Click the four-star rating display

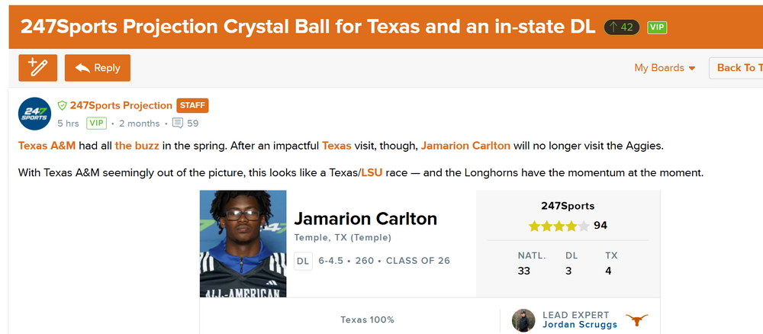point(559,226)
